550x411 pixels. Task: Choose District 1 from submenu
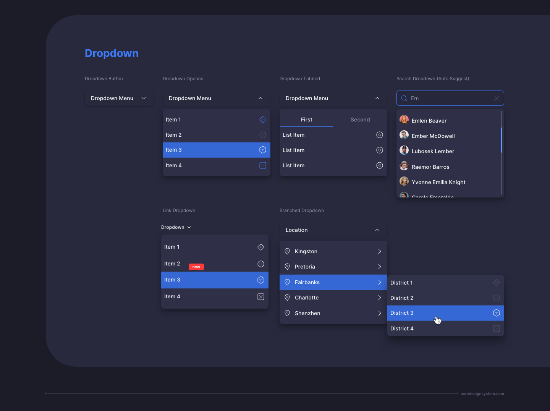coord(446,283)
